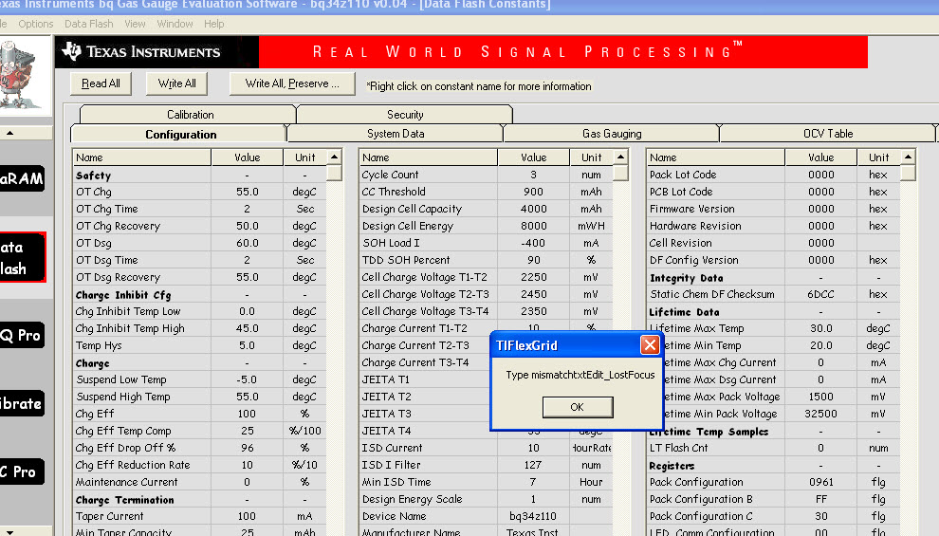This screenshot has height=536, width=939.
Task: Click the sidebar scroll-down arrow
Action: pos(10,531)
